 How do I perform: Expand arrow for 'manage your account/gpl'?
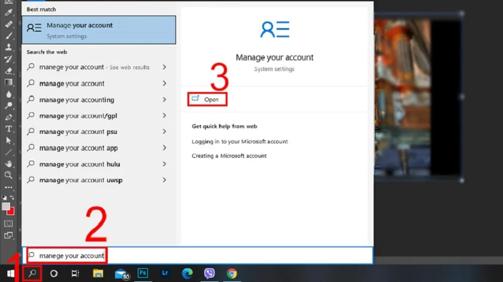[164, 115]
